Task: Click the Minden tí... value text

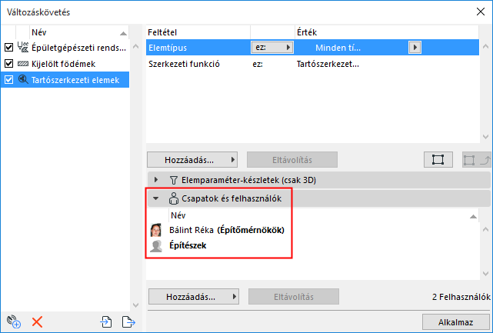Action: (338, 48)
